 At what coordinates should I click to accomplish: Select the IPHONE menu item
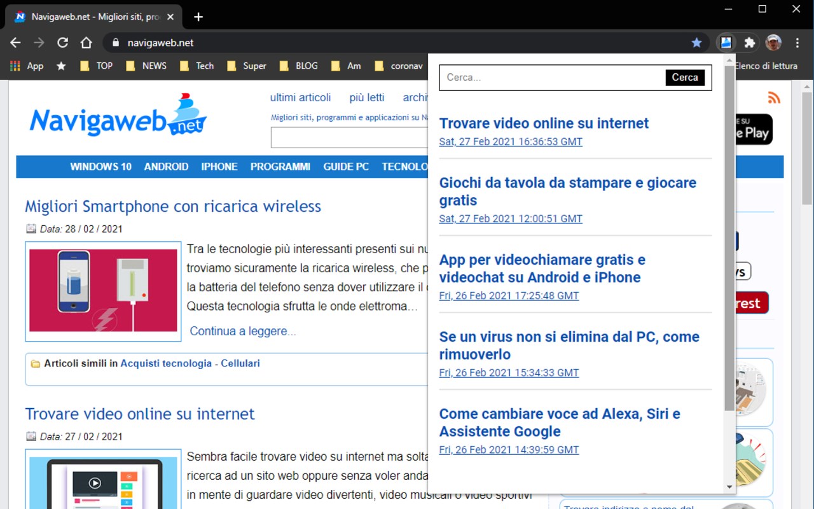point(219,167)
